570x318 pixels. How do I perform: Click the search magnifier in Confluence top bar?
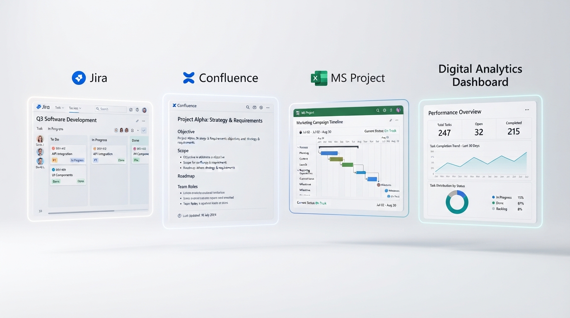coord(248,107)
